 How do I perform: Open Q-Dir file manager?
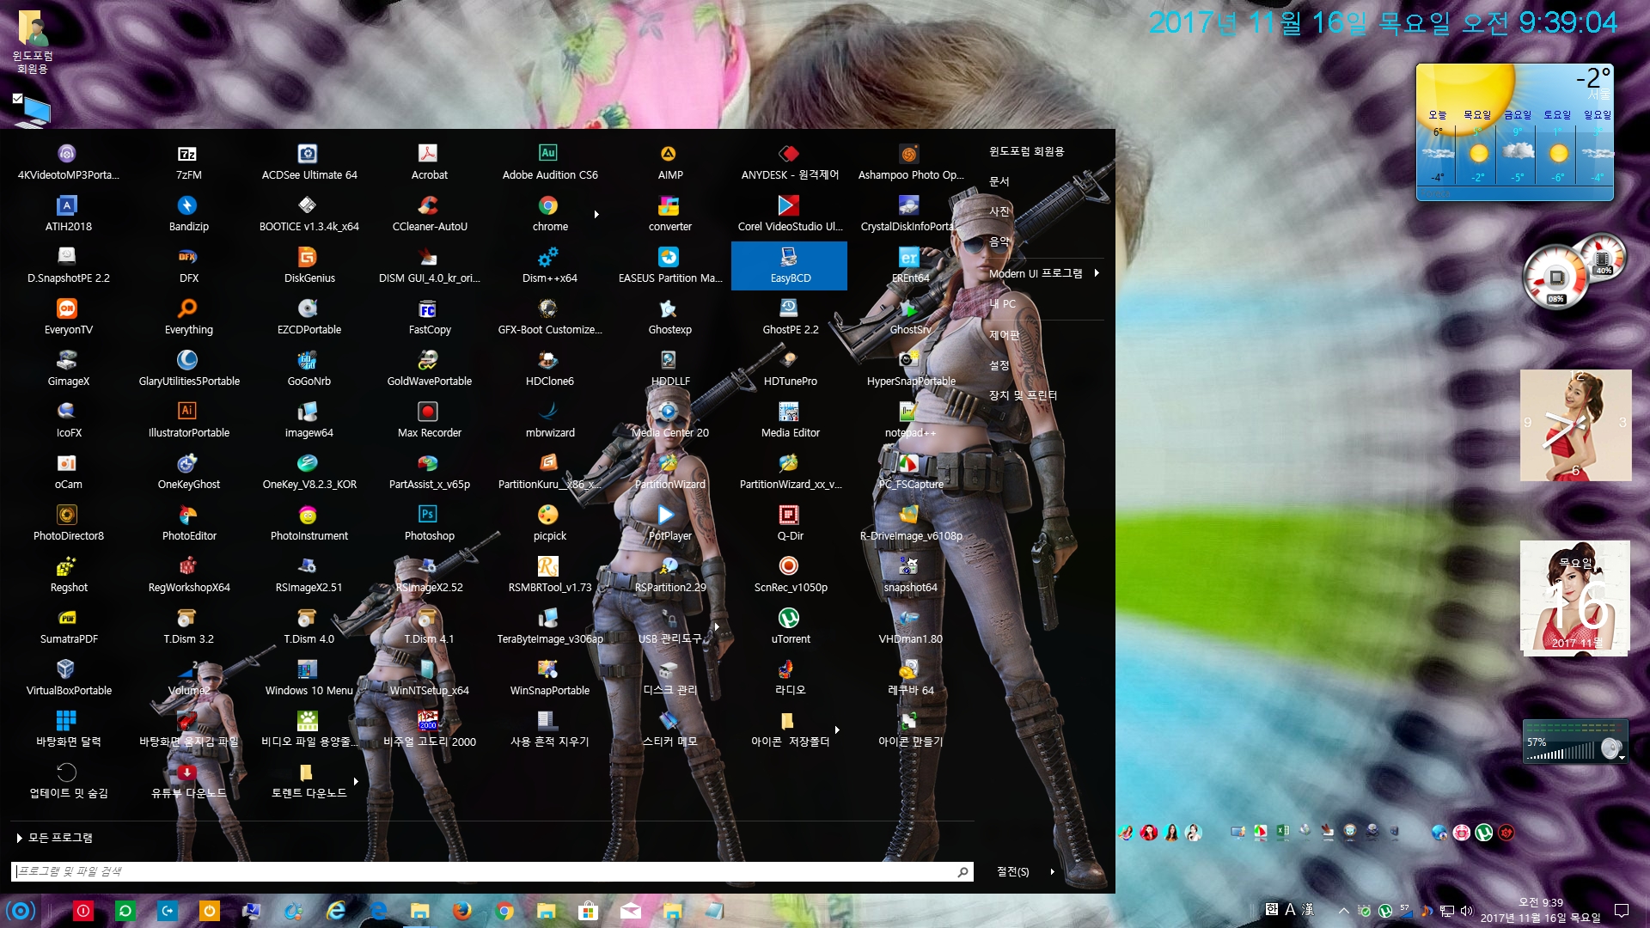[790, 524]
